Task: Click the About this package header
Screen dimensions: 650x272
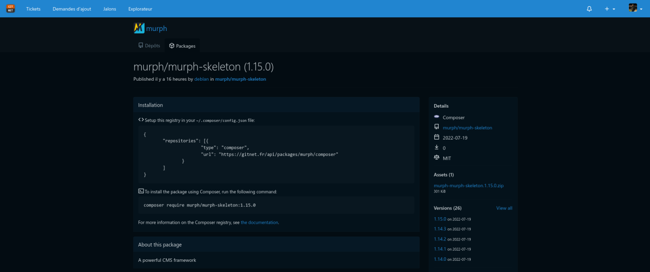Action: (276, 245)
